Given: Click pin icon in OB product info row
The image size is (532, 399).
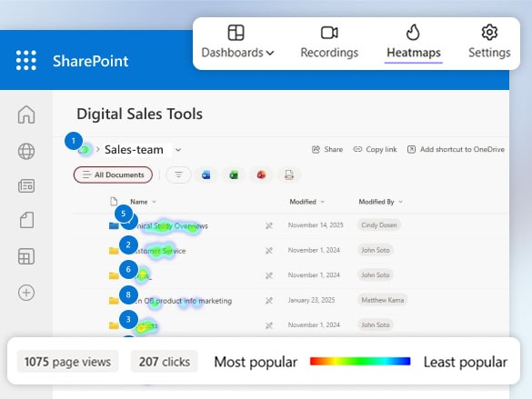Looking at the screenshot, I should (269, 300).
